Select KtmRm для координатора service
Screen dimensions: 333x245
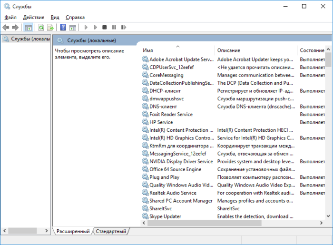tap(181, 146)
